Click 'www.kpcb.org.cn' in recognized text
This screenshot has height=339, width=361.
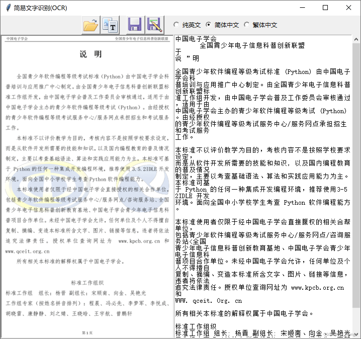click(318, 288)
